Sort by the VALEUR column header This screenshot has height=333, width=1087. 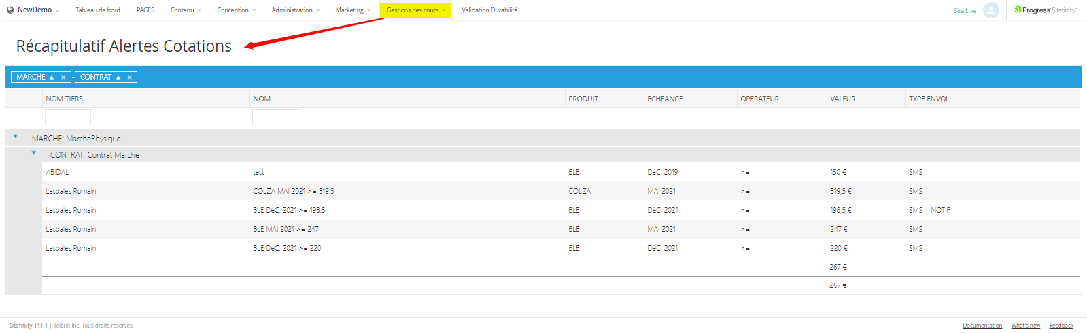pyautogui.click(x=843, y=99)
